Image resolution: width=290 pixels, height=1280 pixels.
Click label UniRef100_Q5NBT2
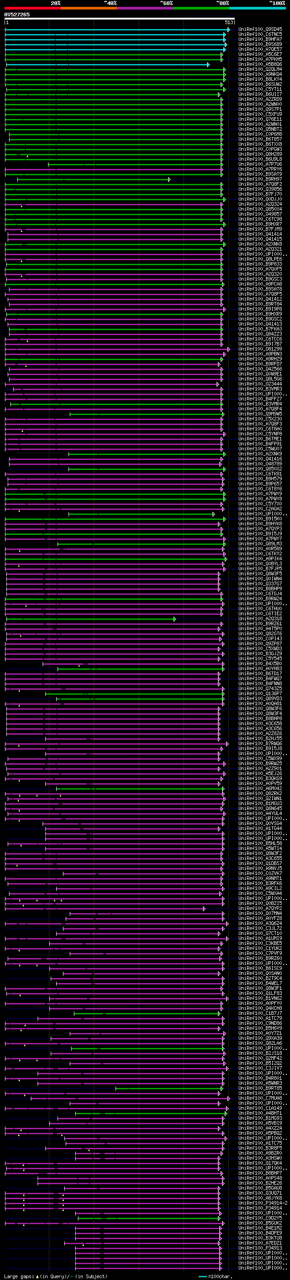coord(260,129)
